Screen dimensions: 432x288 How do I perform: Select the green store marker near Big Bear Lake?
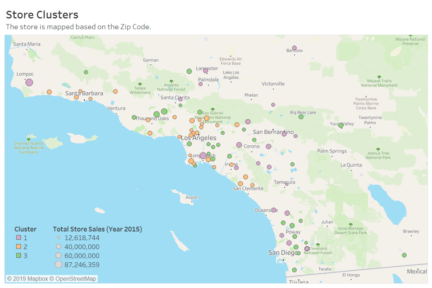[301, 117]
